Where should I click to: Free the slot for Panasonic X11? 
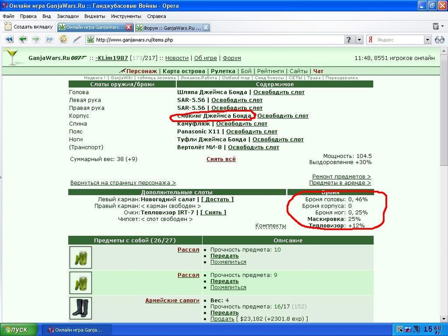coord(252,131)
